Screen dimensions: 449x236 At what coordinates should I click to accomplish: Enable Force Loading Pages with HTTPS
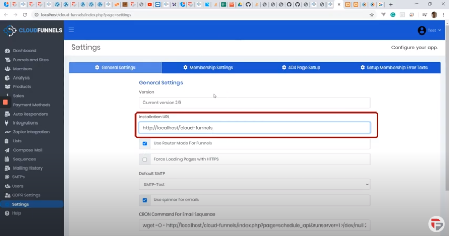pos(145,159)
